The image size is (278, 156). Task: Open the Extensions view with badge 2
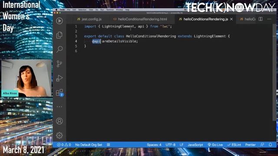[x=60, y=92]
